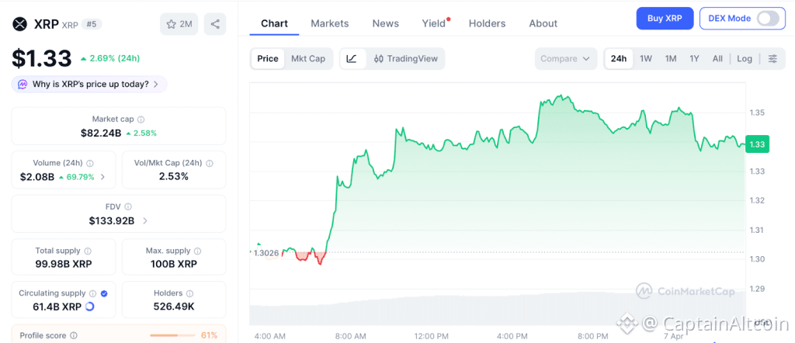Switch to the Holders tab
The width and height of the screenshot is (795, 343).
[x=487, y=23]
